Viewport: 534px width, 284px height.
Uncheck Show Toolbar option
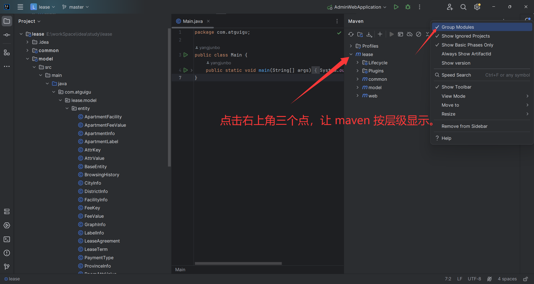[482, 87]
